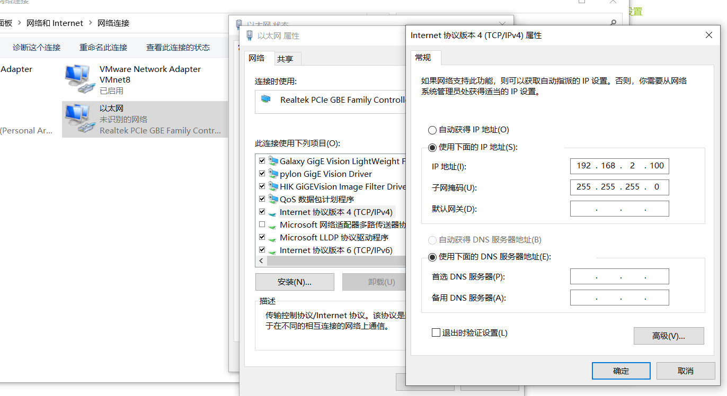This screenshot has height=396, width=727.
Task: Click the left arrow of items list scrollbar
Action: [261, 262]
